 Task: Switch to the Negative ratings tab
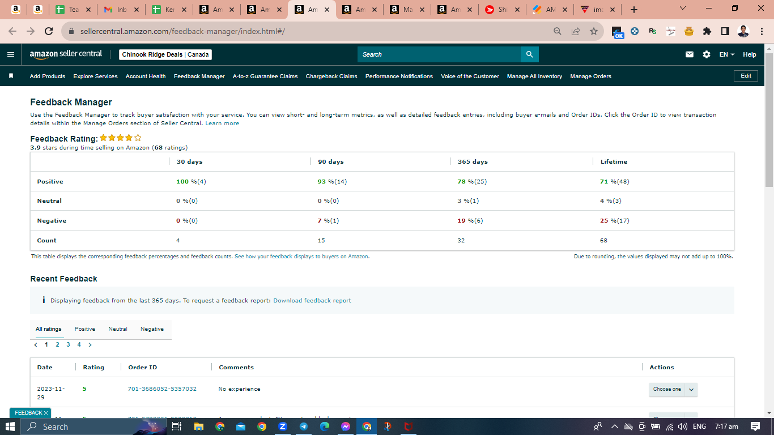click(152, 329)
